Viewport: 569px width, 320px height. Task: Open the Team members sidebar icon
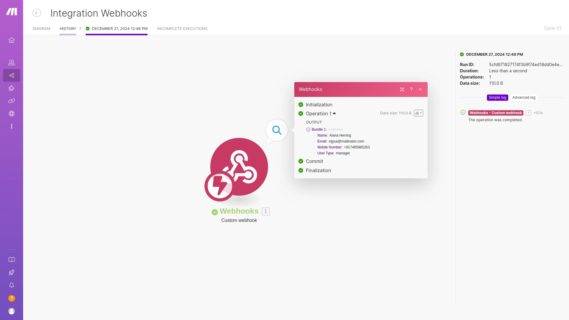click(x=12, y=62)
